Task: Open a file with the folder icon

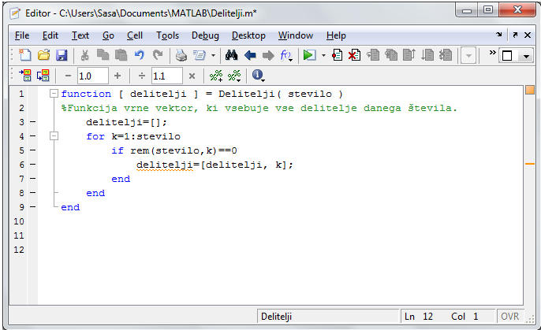Action: (x=43, y=55)
